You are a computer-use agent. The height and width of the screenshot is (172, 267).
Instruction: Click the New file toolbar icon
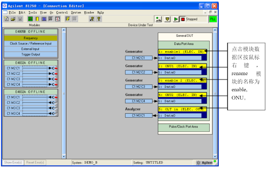tap(6, 19)
